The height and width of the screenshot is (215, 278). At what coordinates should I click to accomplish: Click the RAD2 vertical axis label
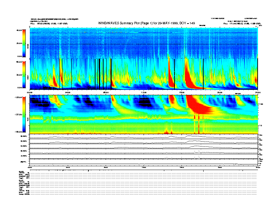[28, 46]
